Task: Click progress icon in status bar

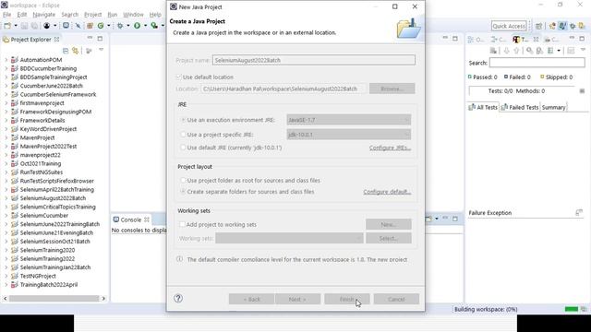Action: click(x=584, y=309)
